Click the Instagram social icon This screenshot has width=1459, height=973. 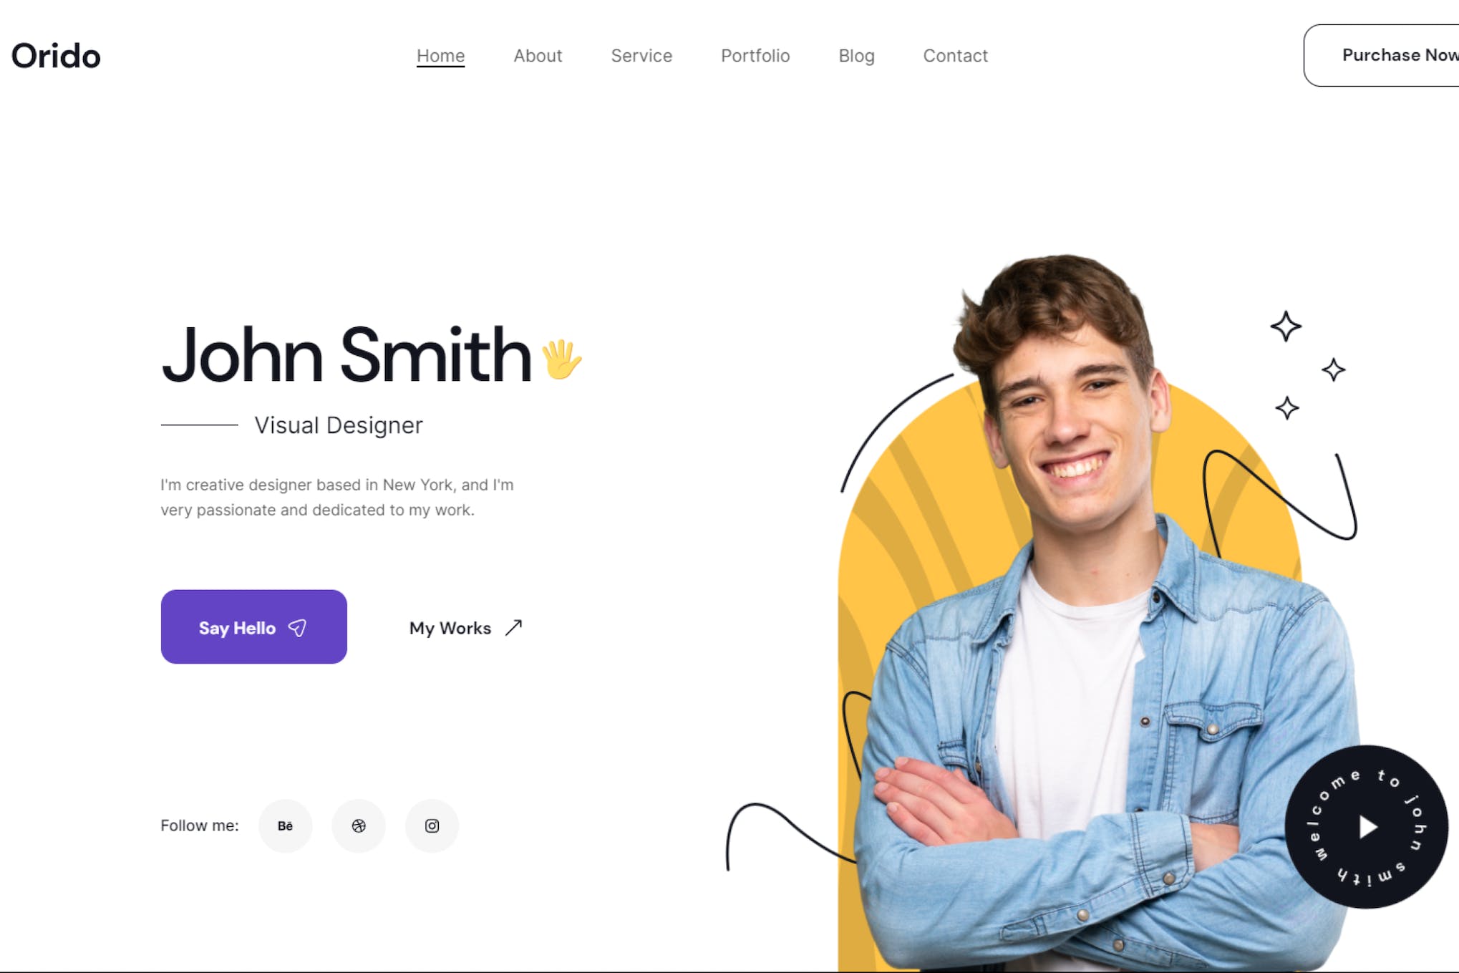click(431, 826)
